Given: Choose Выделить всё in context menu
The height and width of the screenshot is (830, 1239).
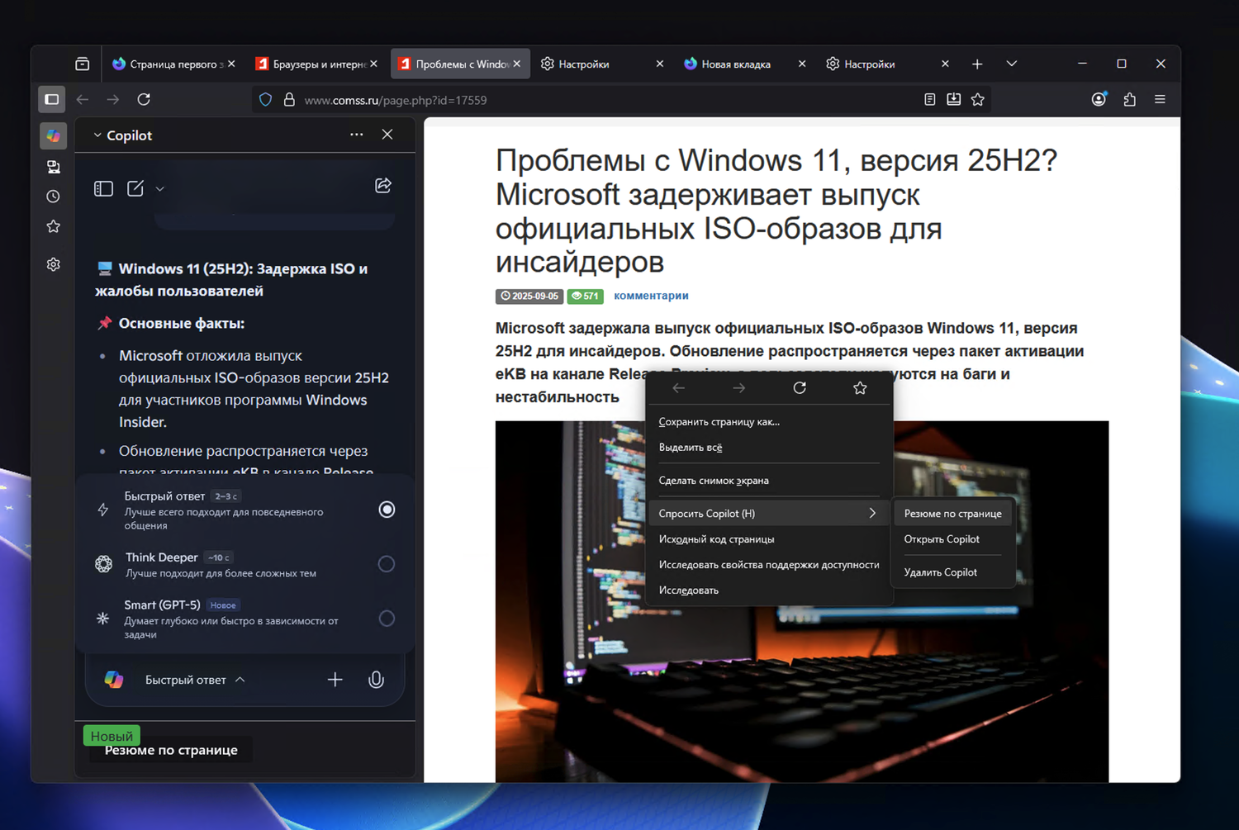Looking at the screenshot, I should 770,448.
